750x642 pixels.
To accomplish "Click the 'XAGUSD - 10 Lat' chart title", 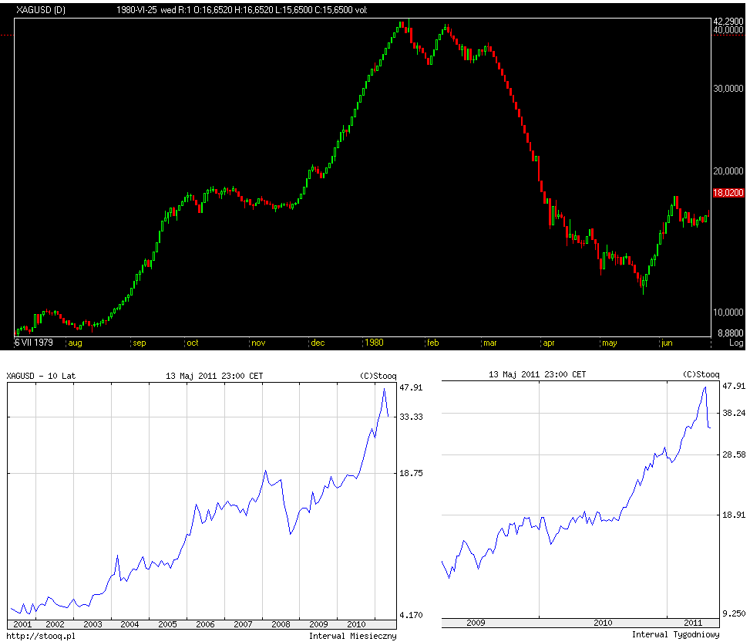I will [41, 376].
